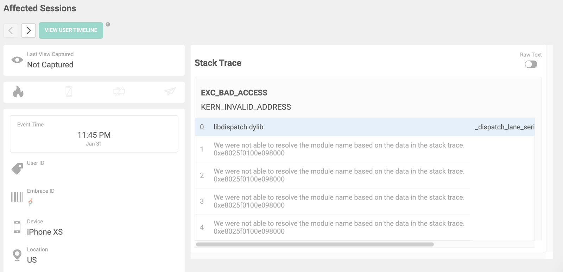Click the Jan 31 date text
This screenshot has width=563, height=272.
tap(94, 144)
